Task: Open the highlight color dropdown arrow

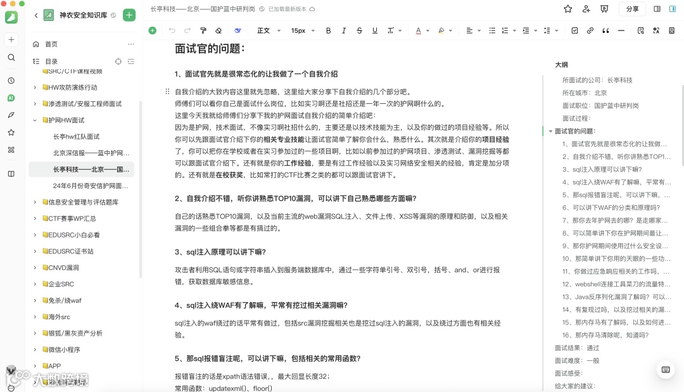Action: pyautogui.click(x=451, y=30)
